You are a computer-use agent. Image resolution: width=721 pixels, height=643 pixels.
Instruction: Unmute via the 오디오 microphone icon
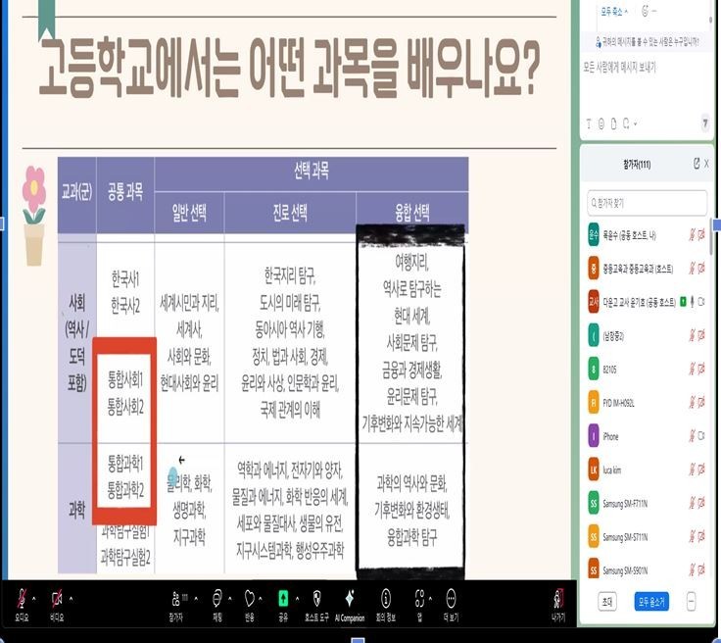click(x=22, y=598)
